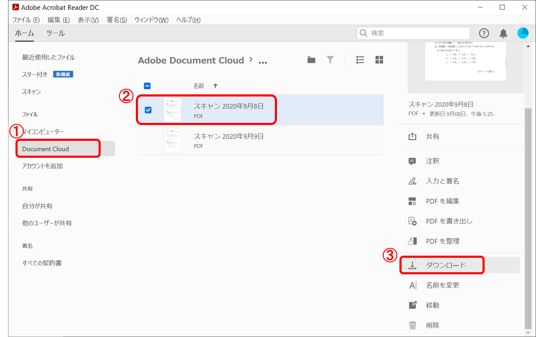Viewport: 536px width, 337px height.
Task: Click the rename icon beside 名前を変更
Action: (413, 285)
